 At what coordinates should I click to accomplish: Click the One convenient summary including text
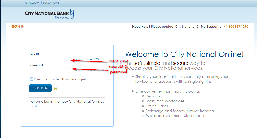[x=168, y=91]
